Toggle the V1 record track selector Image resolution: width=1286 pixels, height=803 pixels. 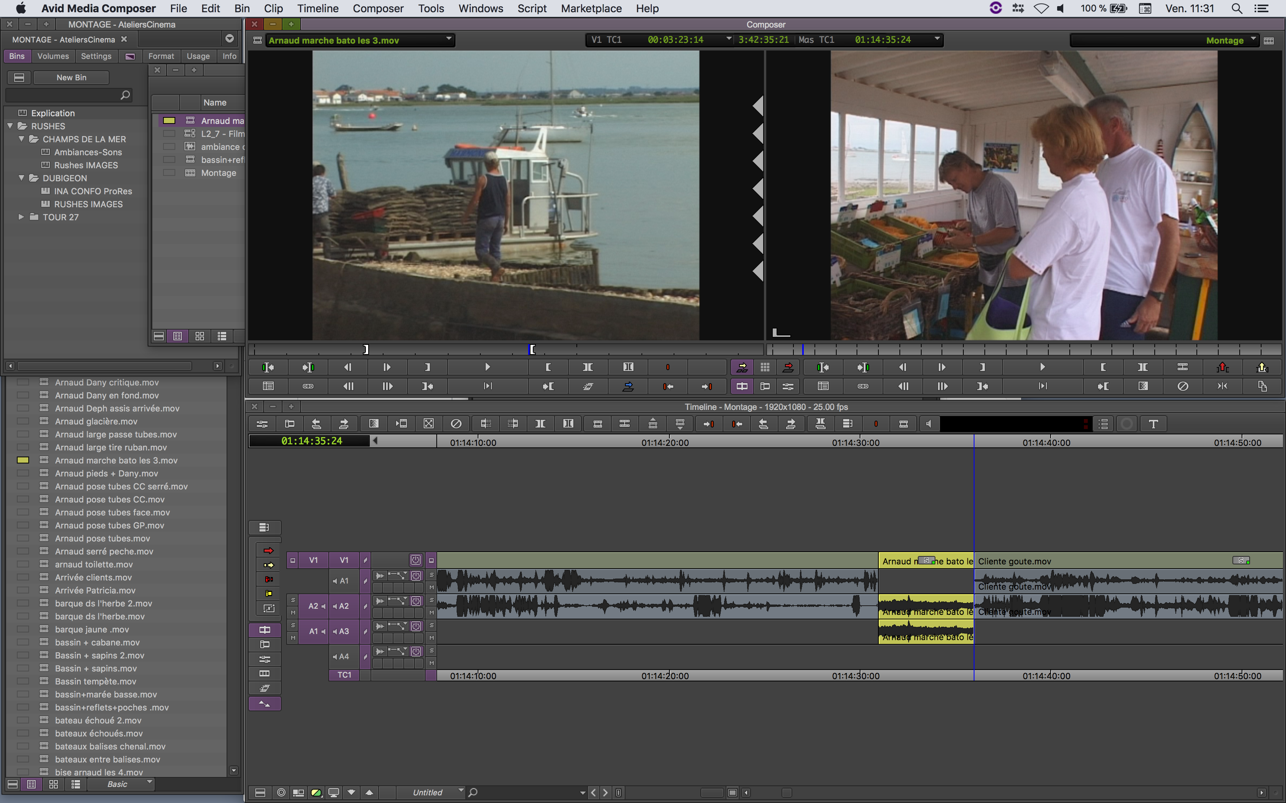coord(344,560)
